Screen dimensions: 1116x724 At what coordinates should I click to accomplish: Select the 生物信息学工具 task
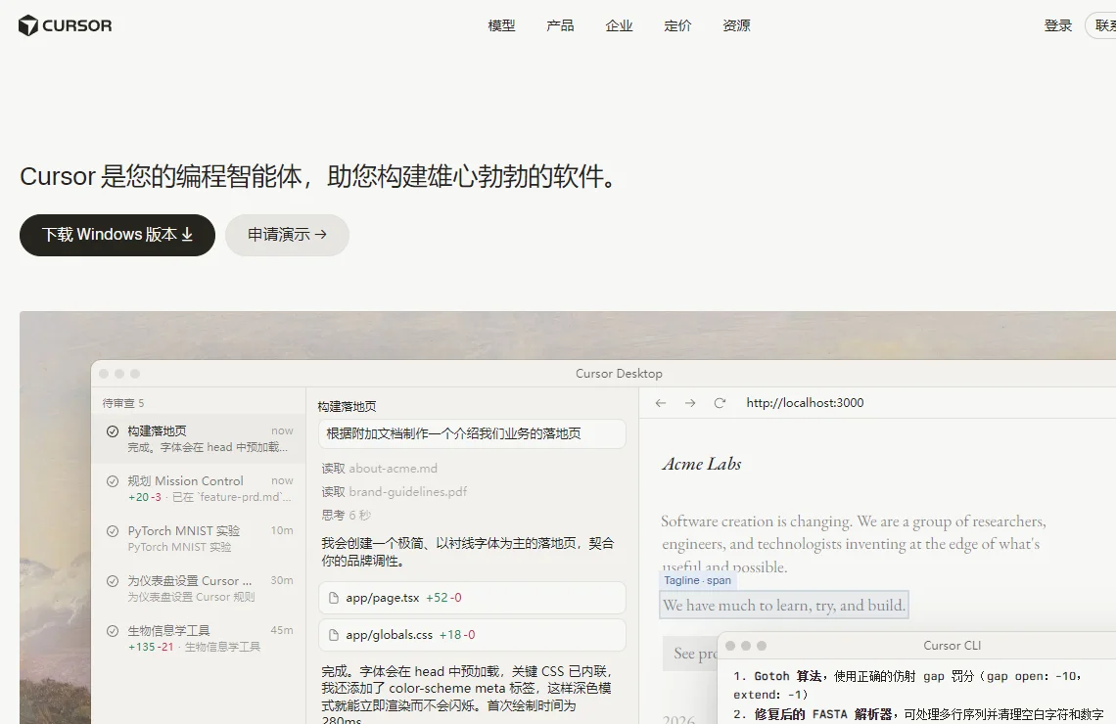pyautogui.click(x=199, y=638)
